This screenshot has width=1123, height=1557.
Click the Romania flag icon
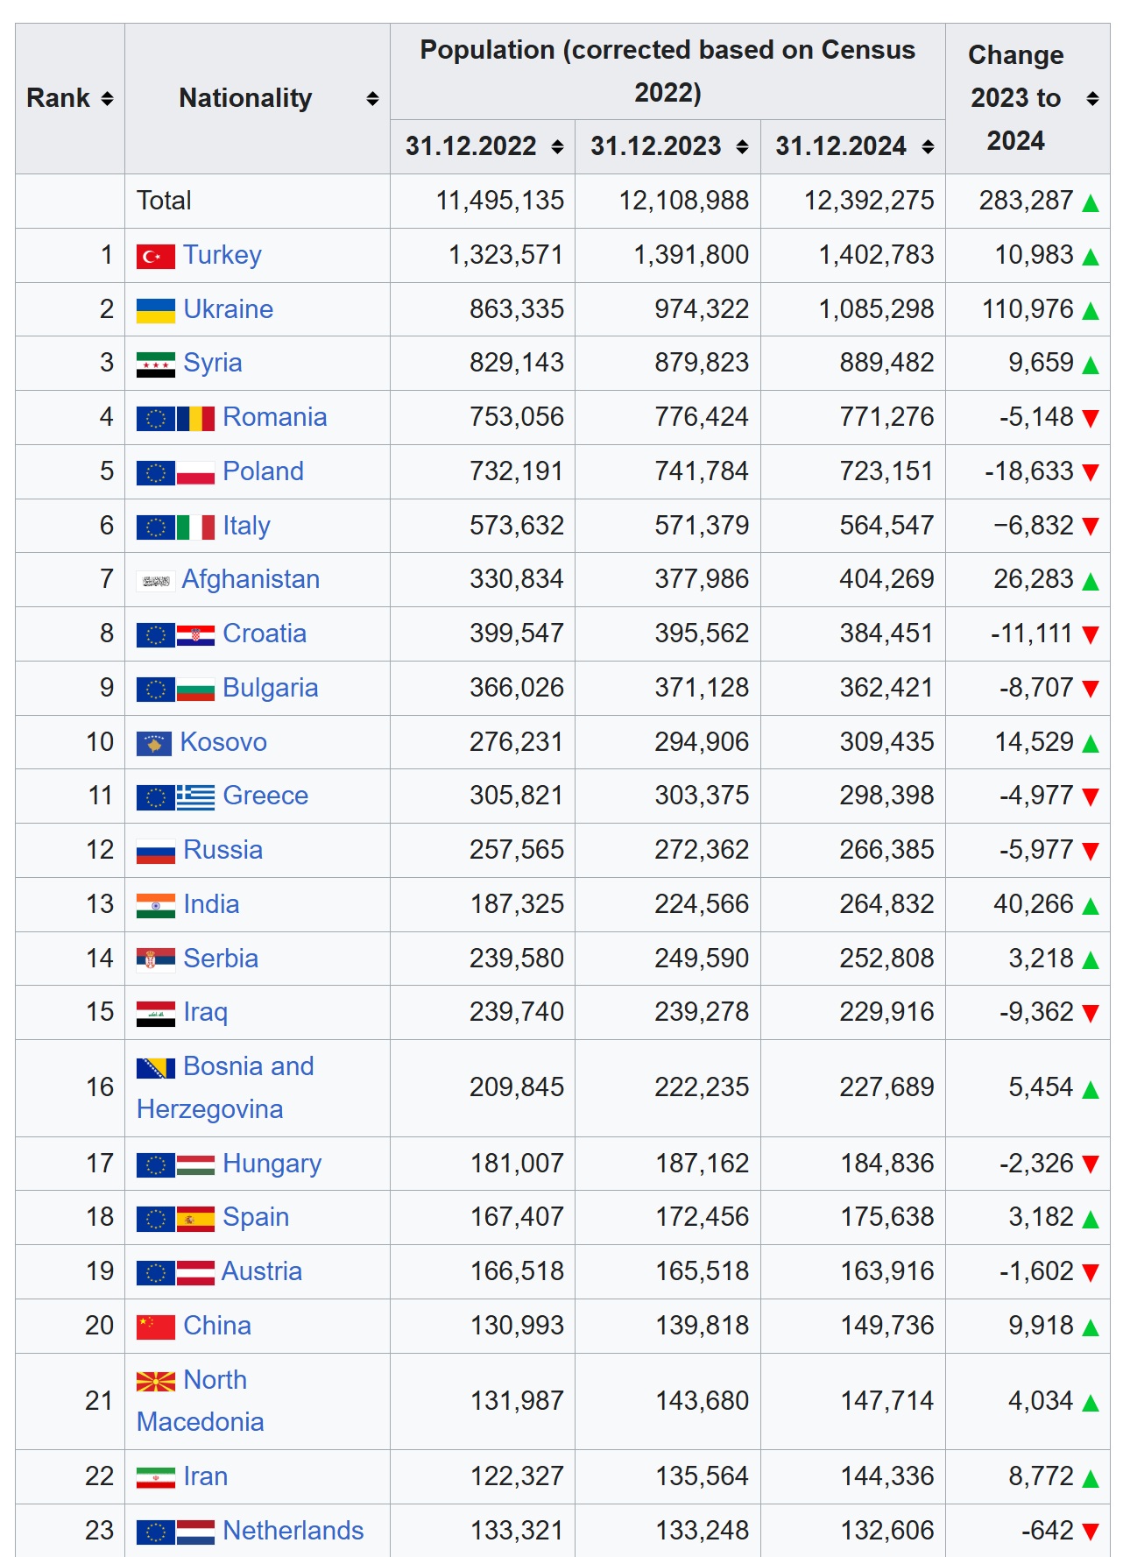click(195, 419)
